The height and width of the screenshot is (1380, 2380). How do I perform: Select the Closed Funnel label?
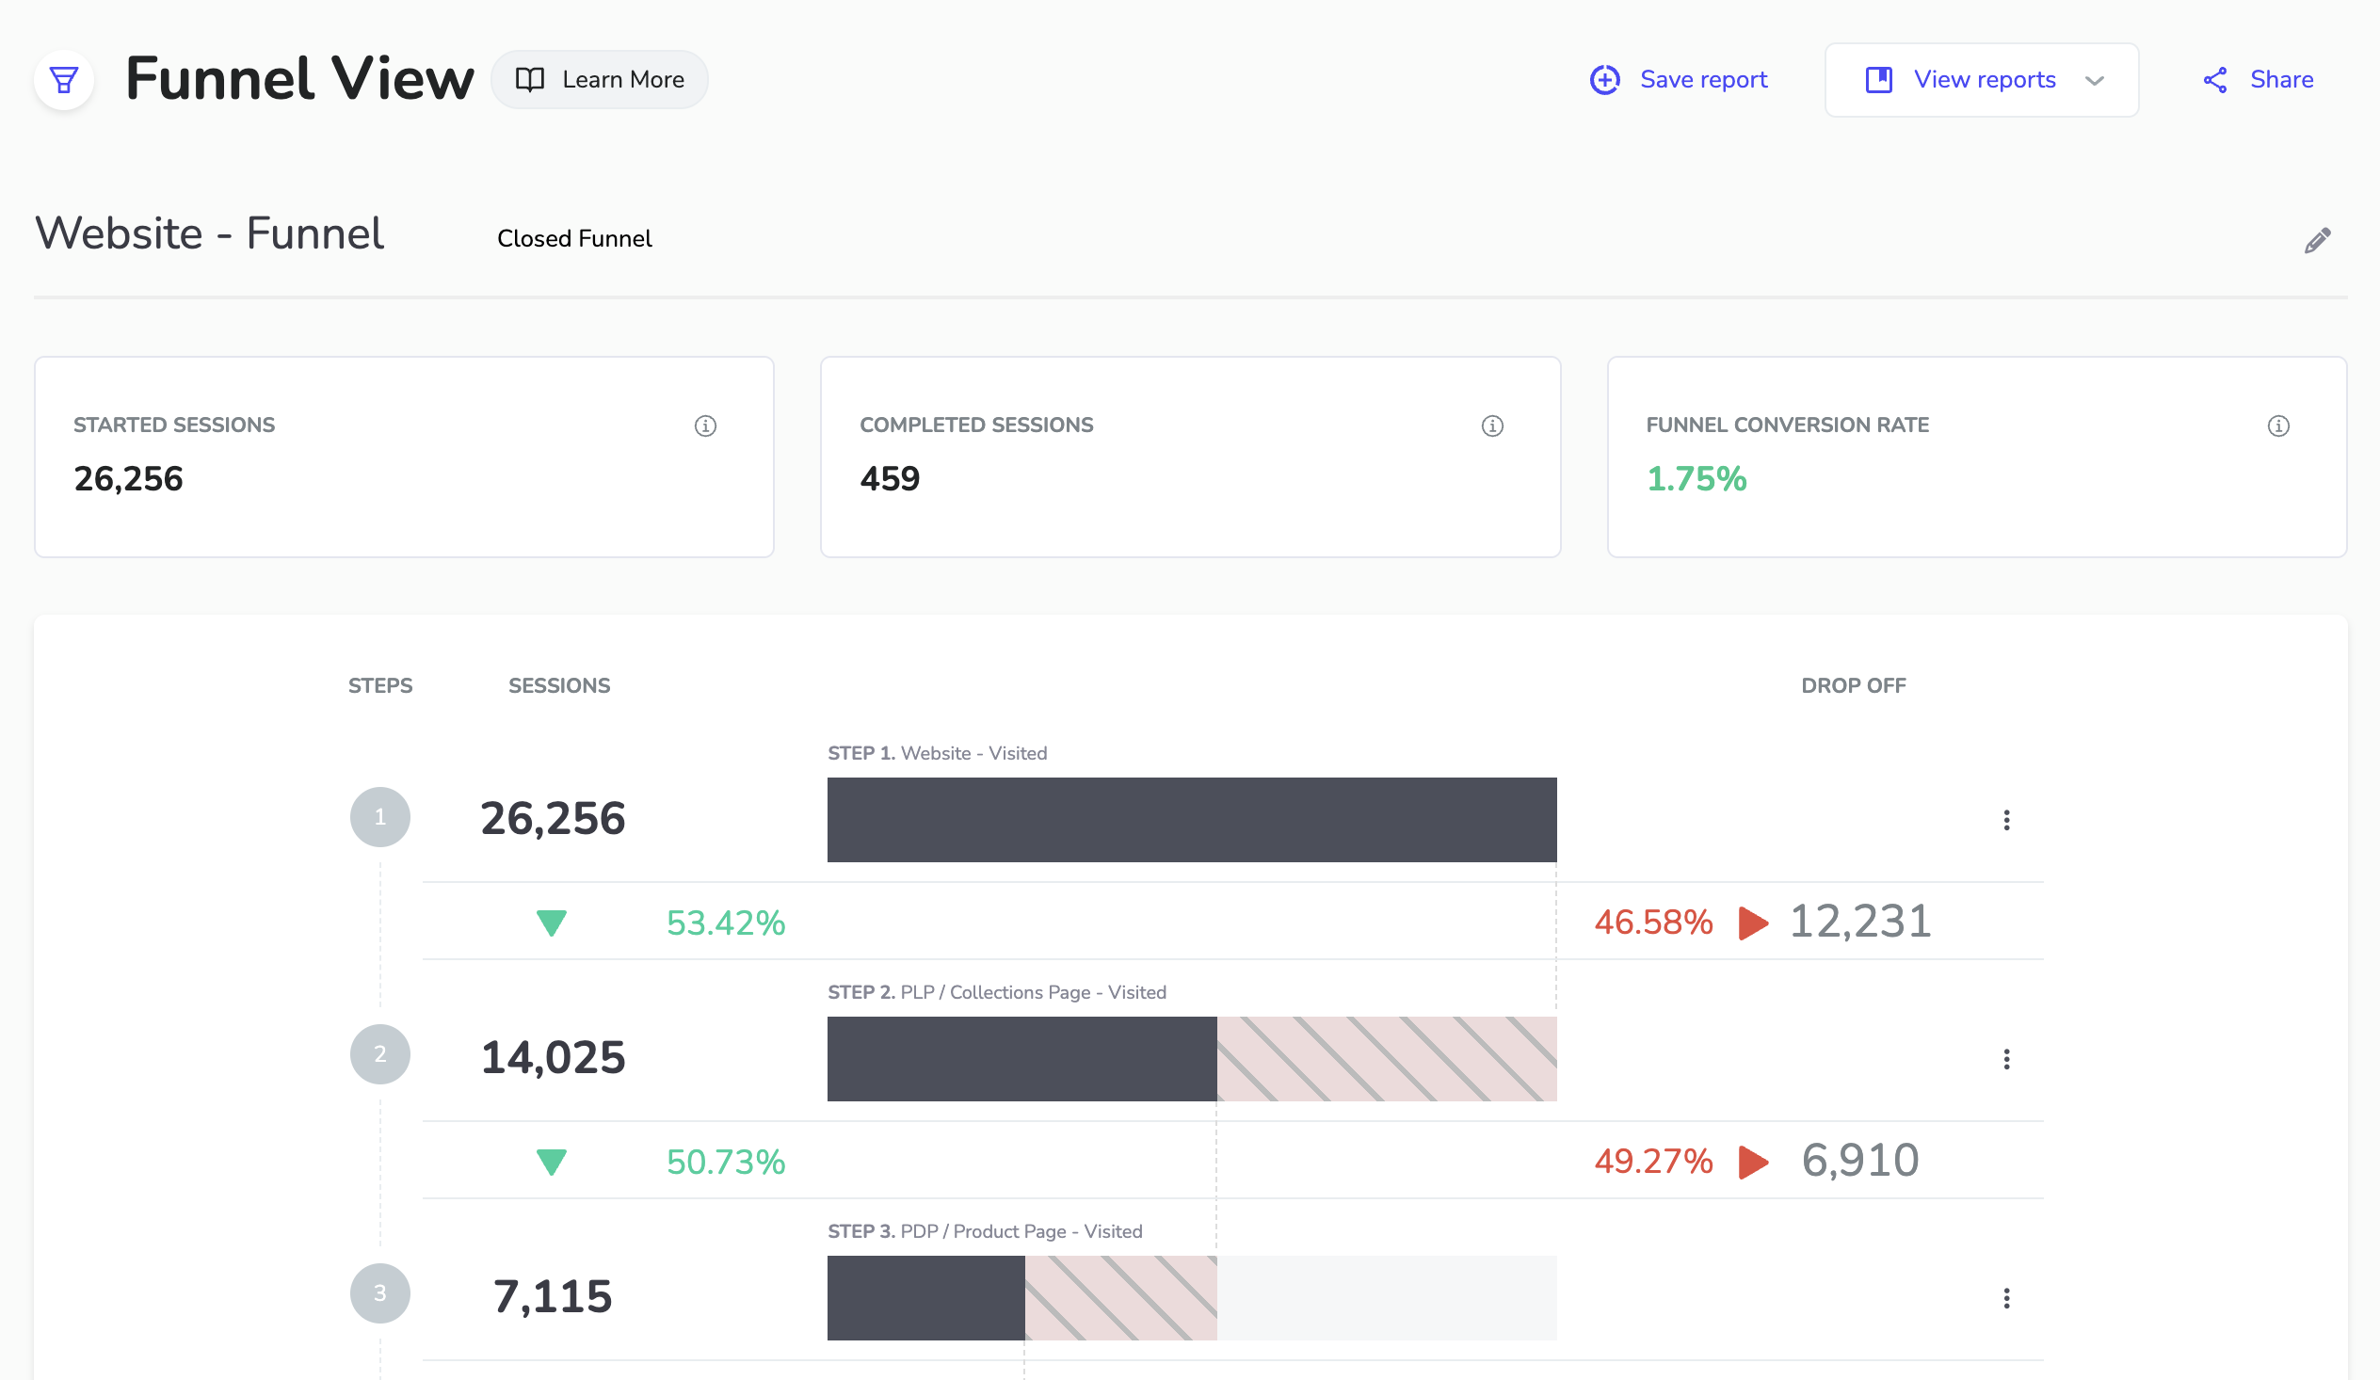click(574, 238)
